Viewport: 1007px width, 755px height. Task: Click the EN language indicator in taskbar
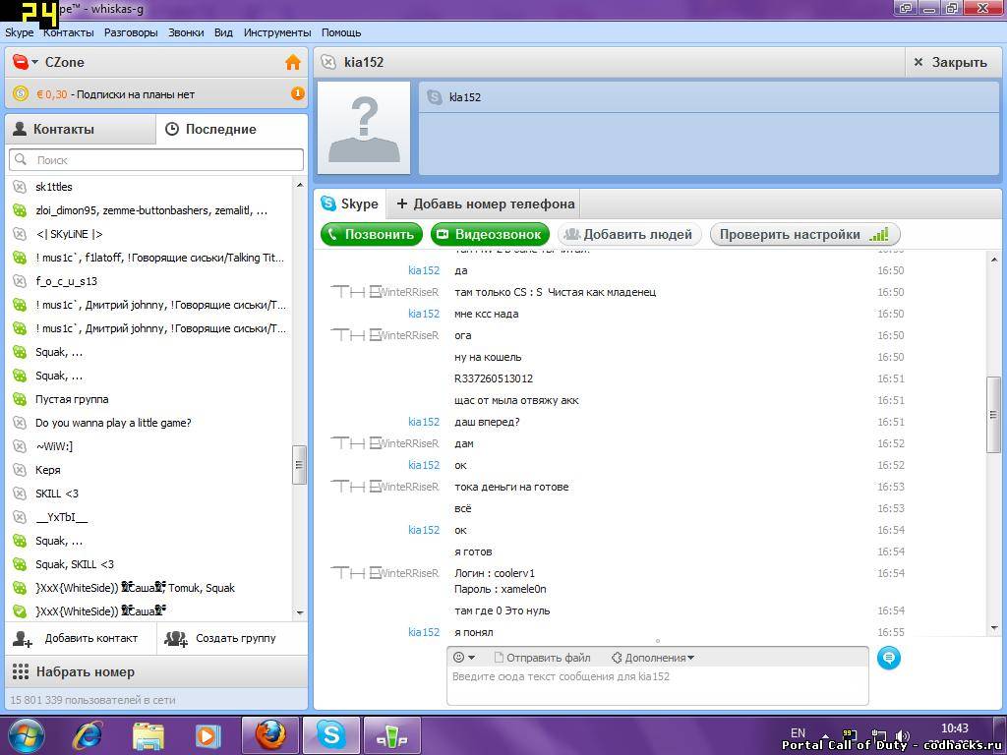[798, 733]
